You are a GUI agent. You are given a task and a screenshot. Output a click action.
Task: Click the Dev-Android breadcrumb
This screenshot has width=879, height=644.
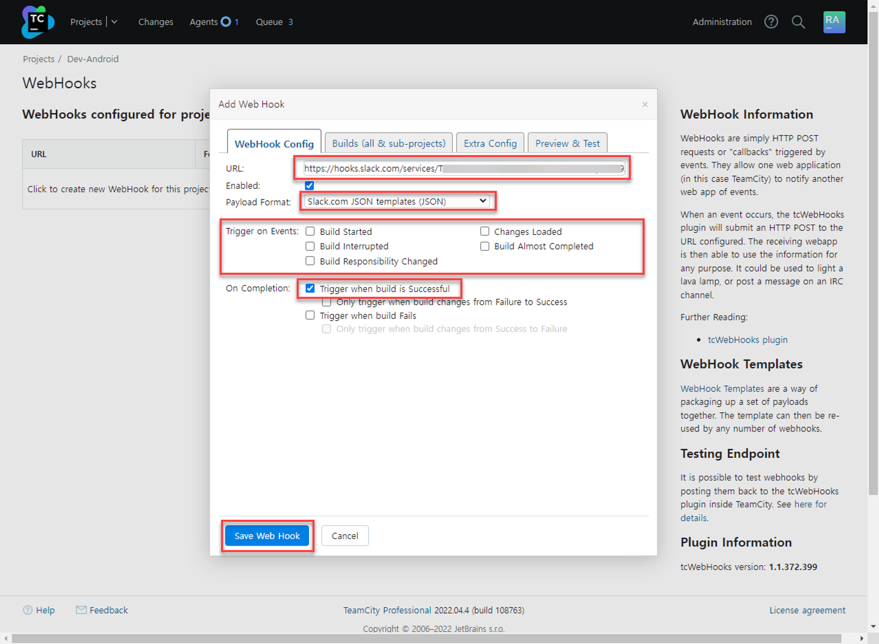coord(92,59)
